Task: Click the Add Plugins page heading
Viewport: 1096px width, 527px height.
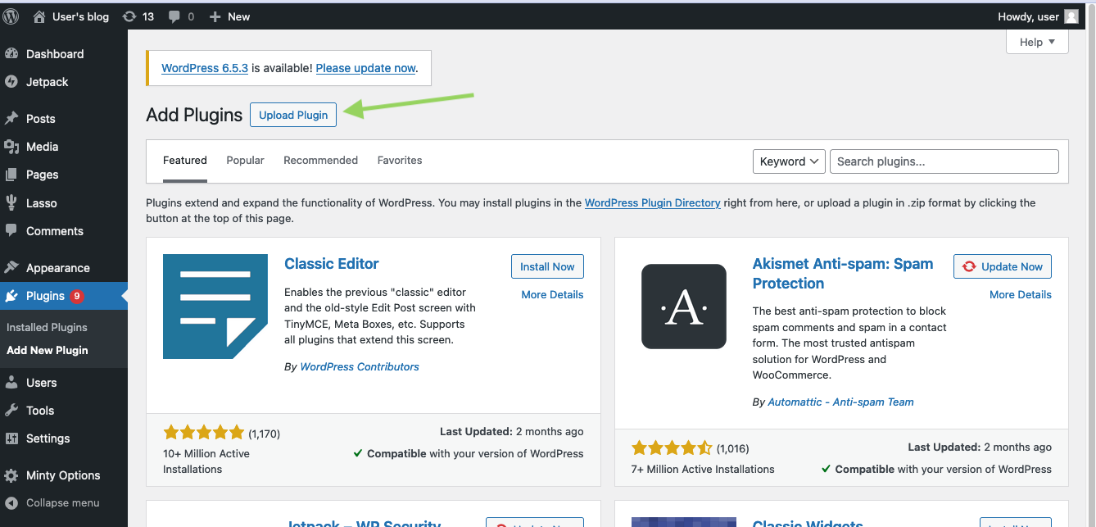Action: tap(194, 115)
